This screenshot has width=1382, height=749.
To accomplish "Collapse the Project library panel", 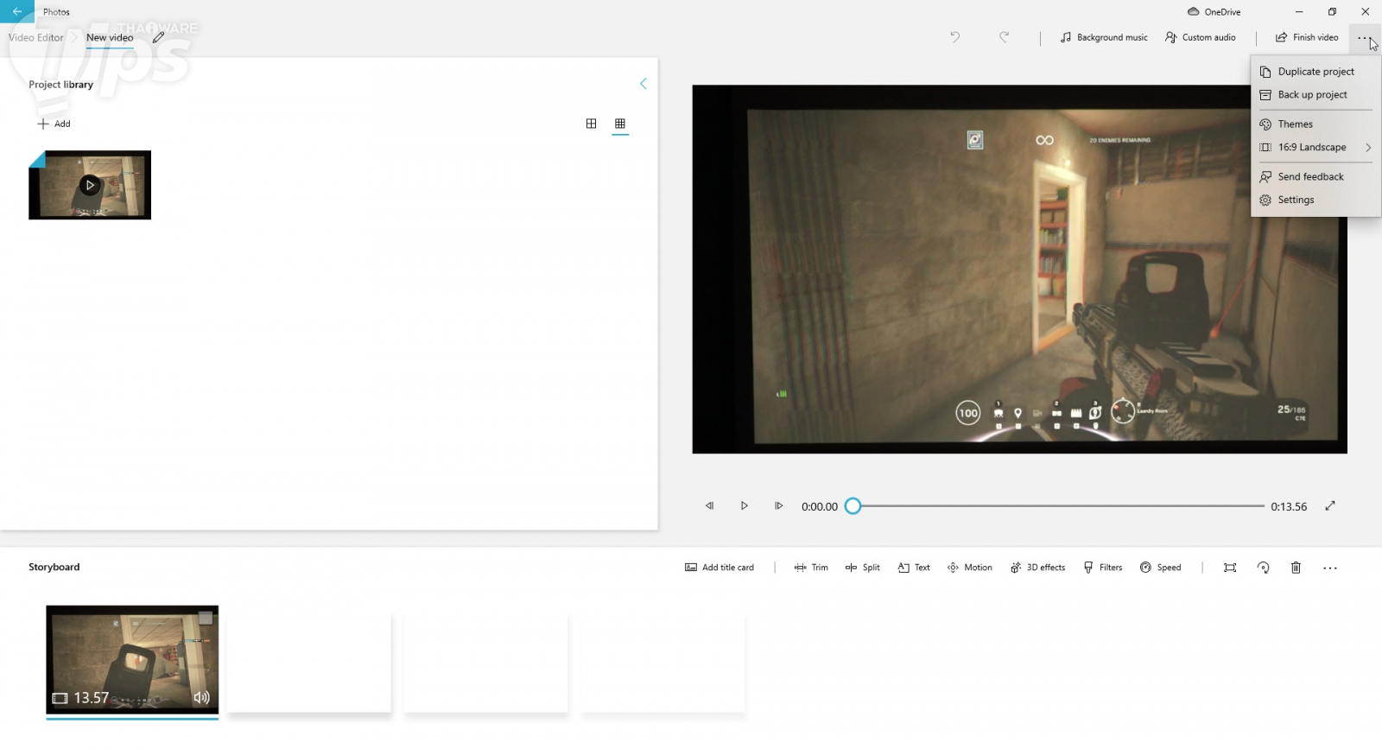I will coord(643,84).
